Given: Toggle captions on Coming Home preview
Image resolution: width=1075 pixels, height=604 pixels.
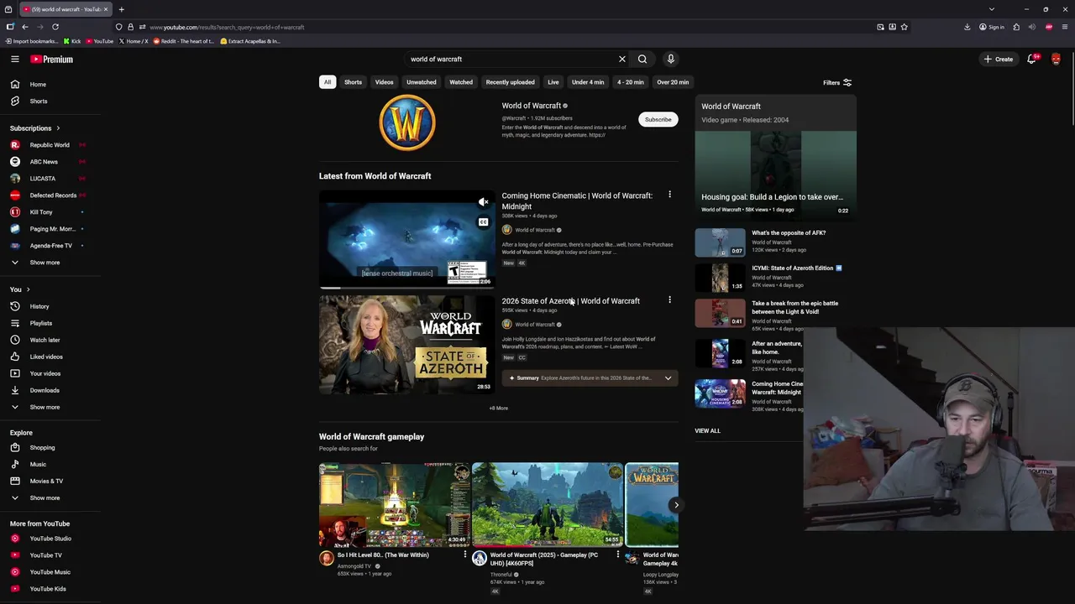Looking at the screenshot, I should tap(483, 222).
